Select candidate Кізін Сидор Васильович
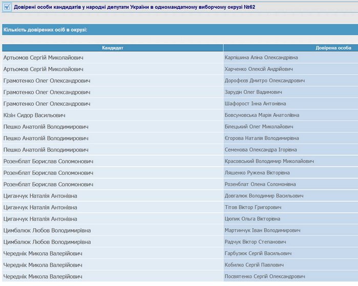Image resolution: width=358 pixels, height=286 pixels. pyautogui.click(x=34, y=115)
